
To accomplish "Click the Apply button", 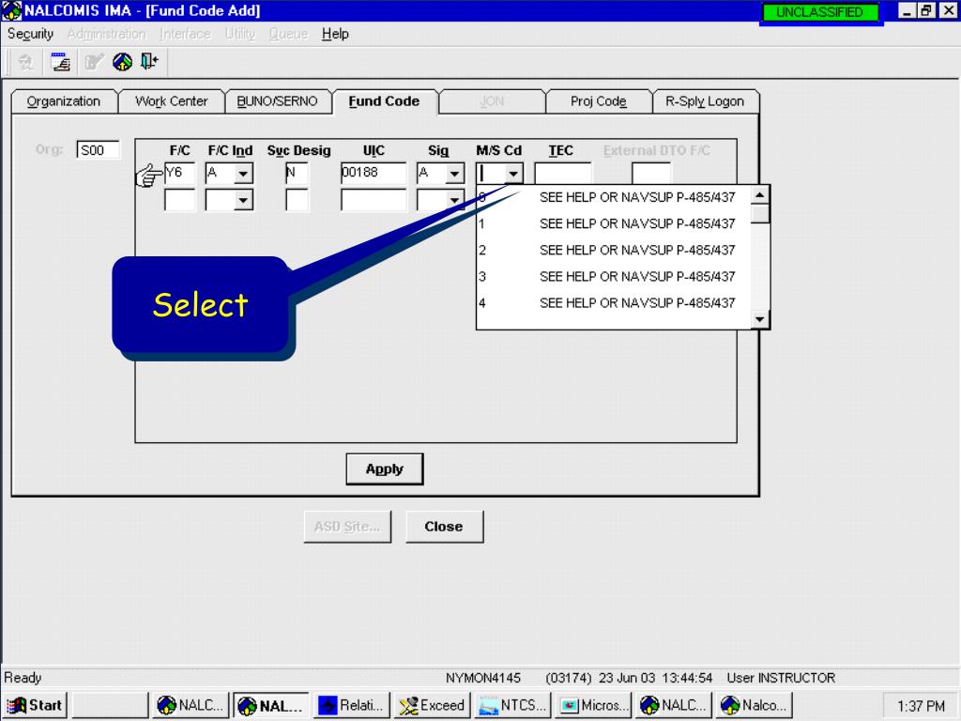I will 384,469.
